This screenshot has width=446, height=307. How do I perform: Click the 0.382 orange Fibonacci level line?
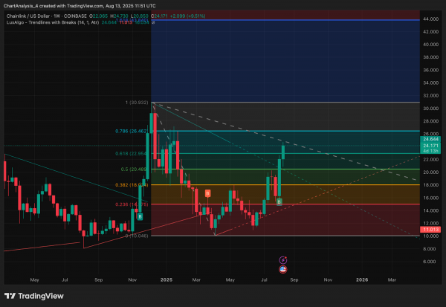285,185
